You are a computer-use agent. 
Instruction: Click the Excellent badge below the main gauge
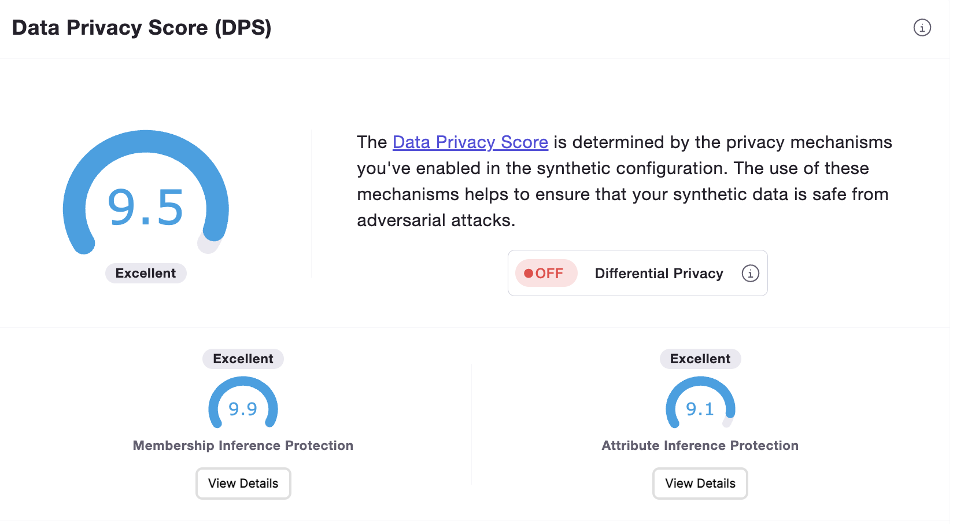pos(145,273)
